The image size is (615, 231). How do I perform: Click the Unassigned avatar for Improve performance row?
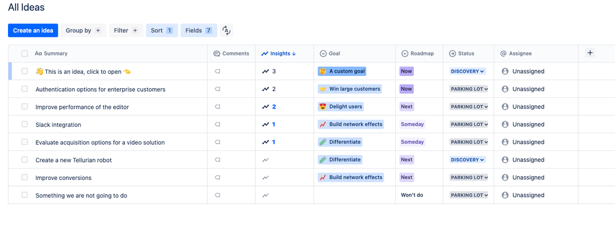coord(505,107)
